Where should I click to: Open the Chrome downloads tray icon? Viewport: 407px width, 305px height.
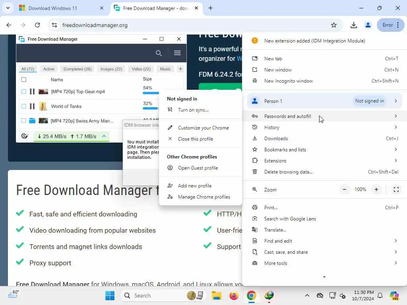pos(353,25)
